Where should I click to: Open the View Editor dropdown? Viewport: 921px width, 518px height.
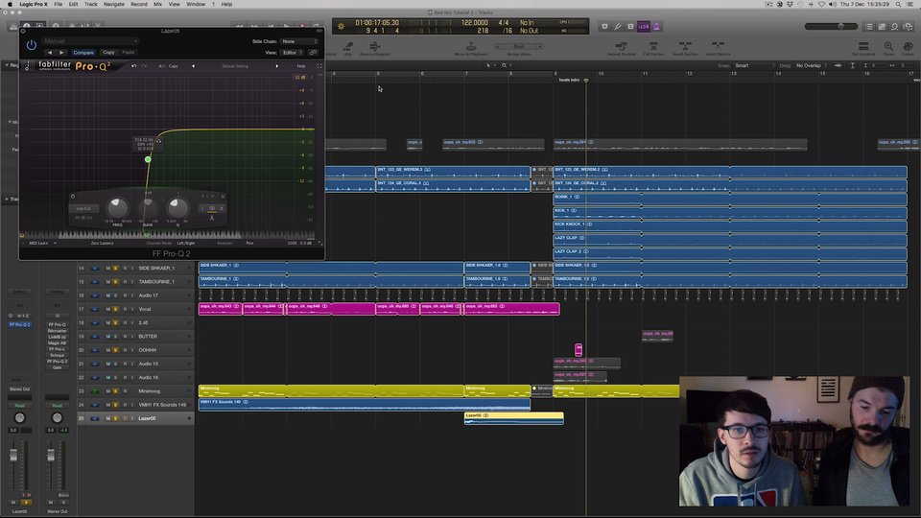[292, 52]
